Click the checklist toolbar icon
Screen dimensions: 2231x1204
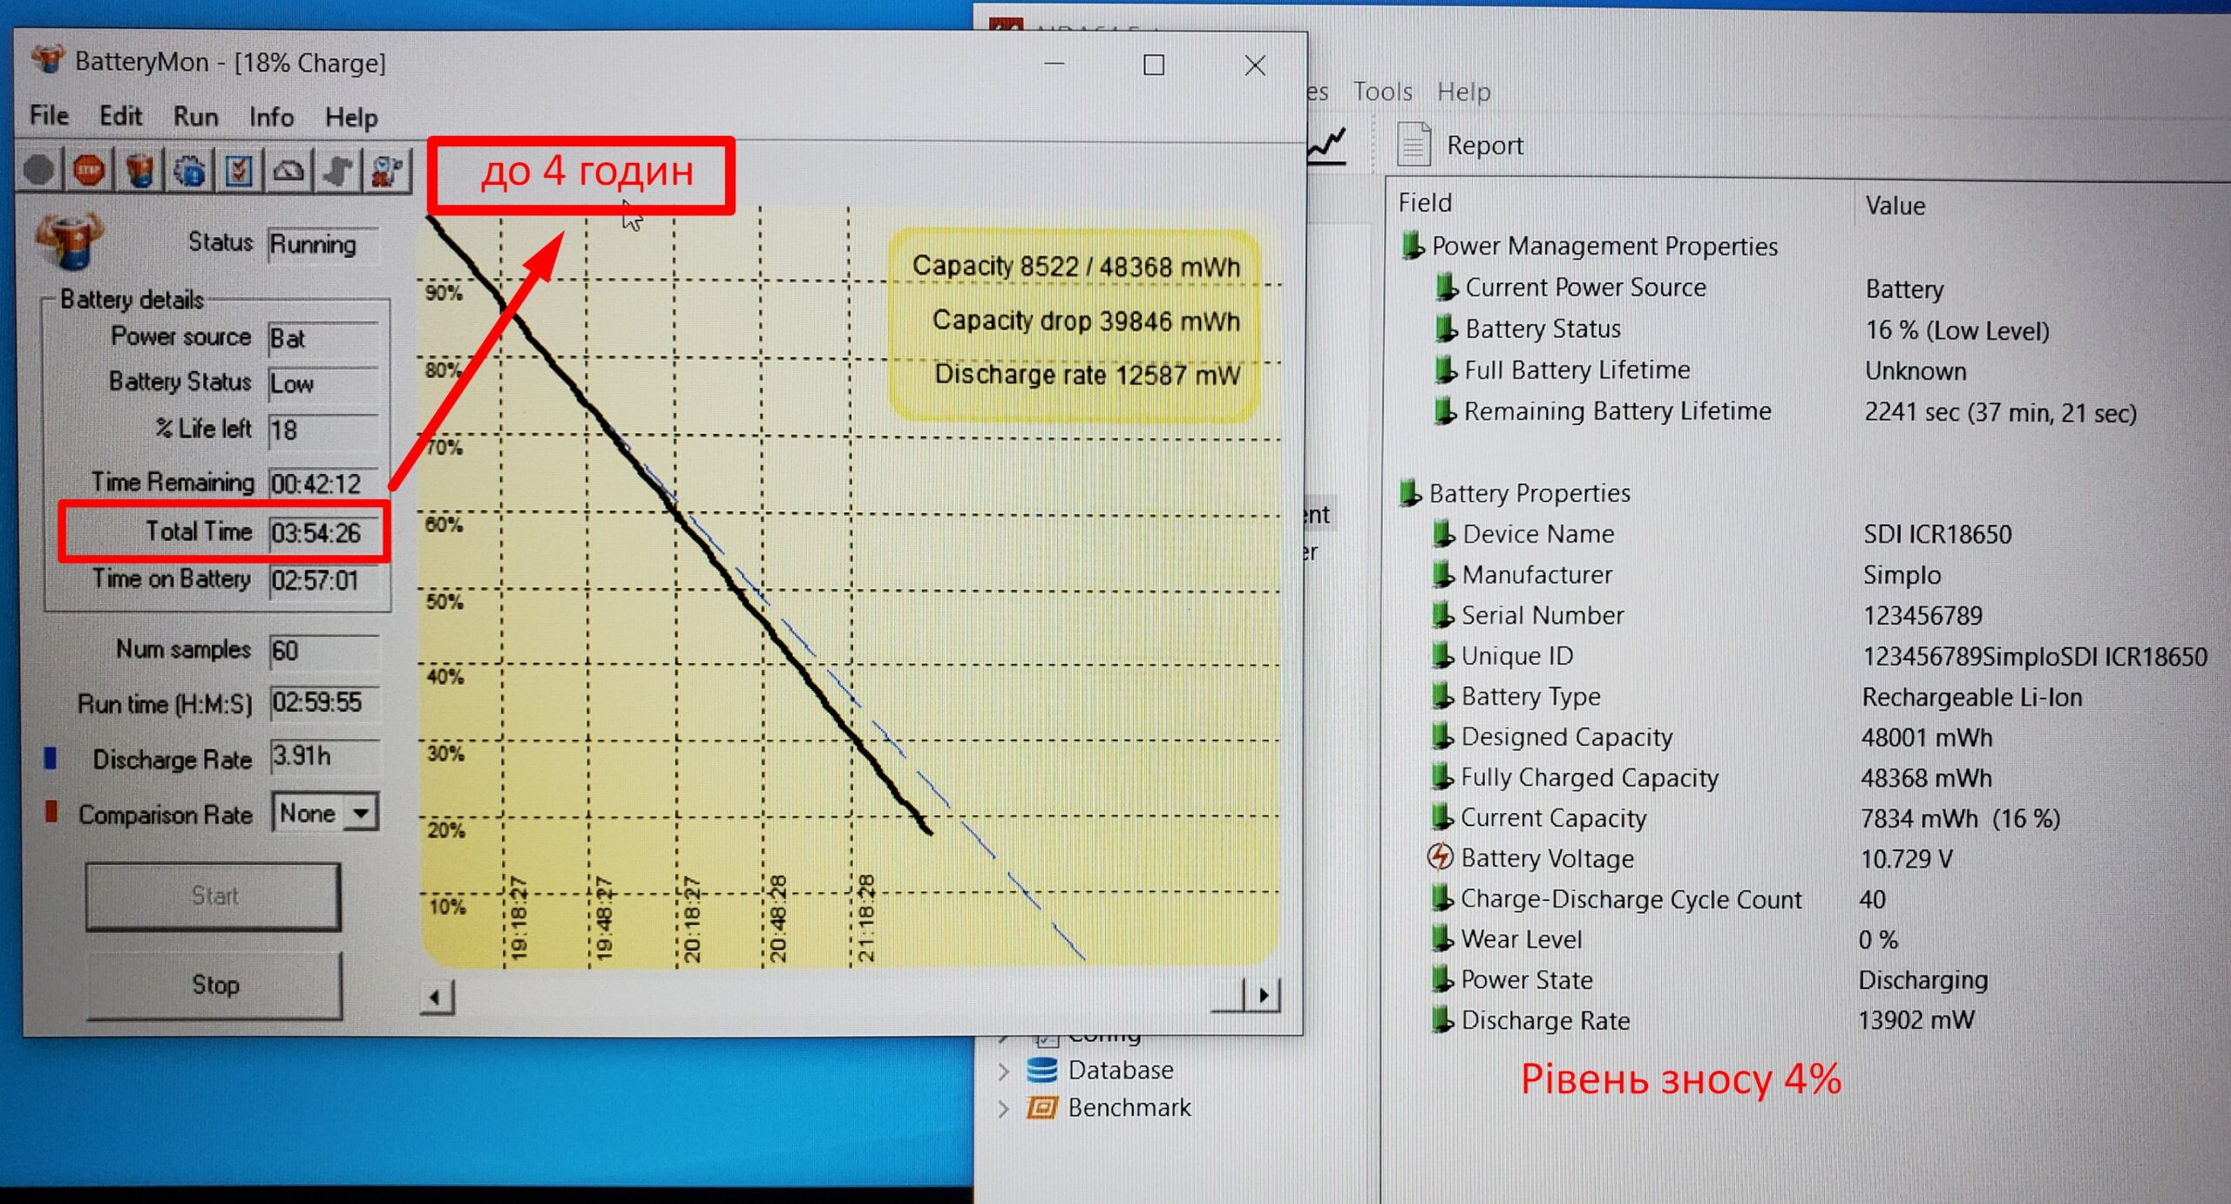(239, 171)
